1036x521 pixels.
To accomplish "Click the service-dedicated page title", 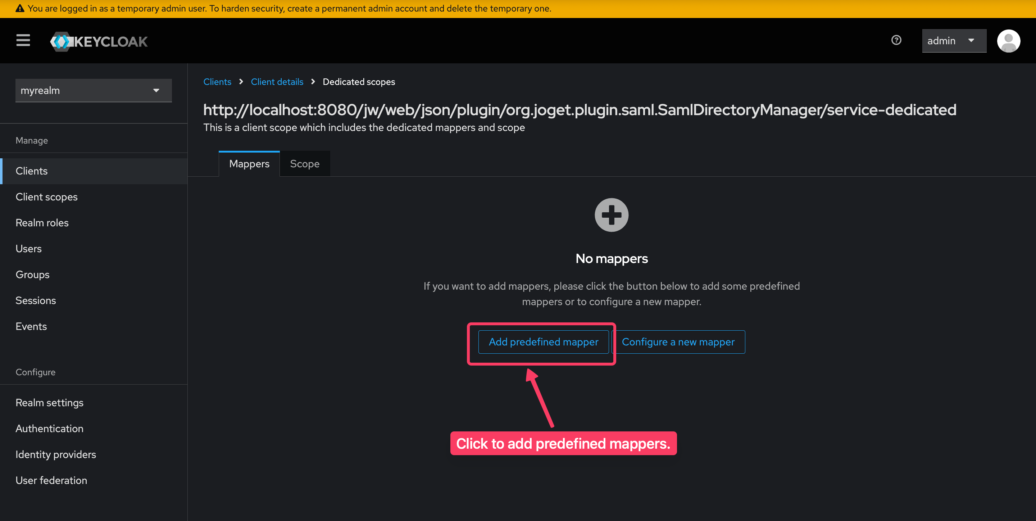I will tap(580, 109).
